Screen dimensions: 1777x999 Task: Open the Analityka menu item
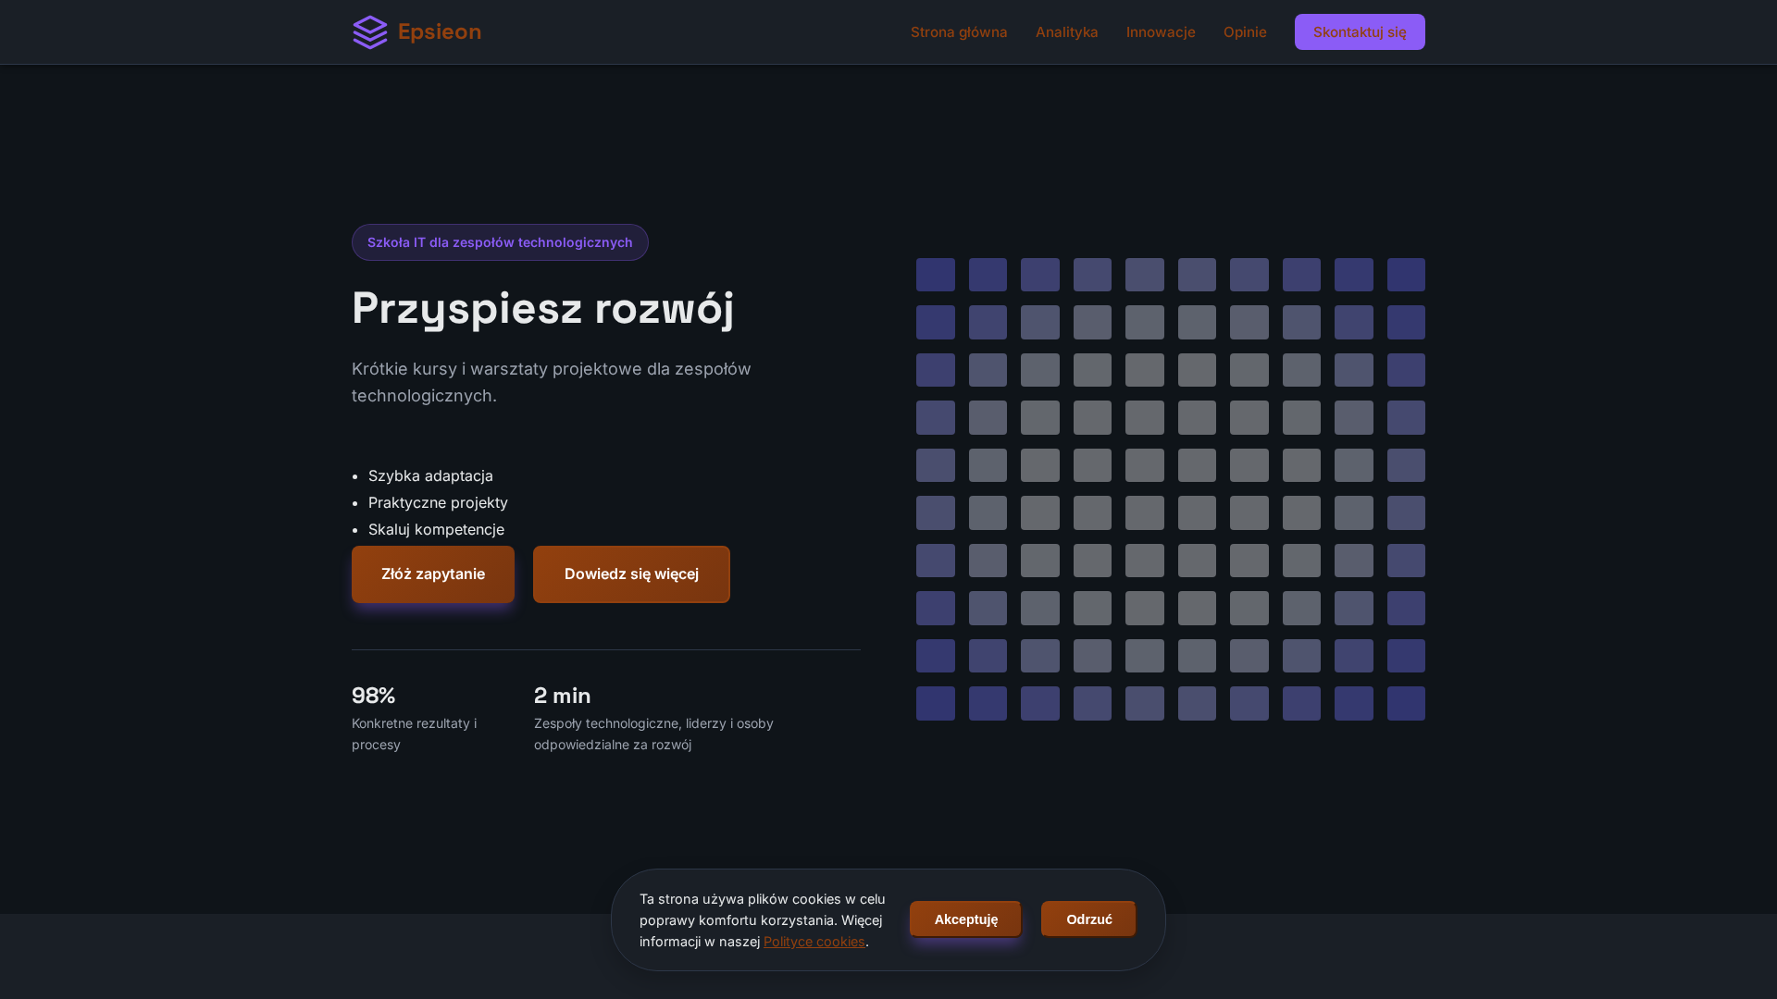click(x=1067, y=32)
